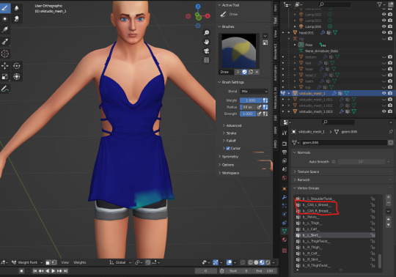
Task: Select the Blur weight paint tool
Action: pyautogui.click(x=17, y=8)
